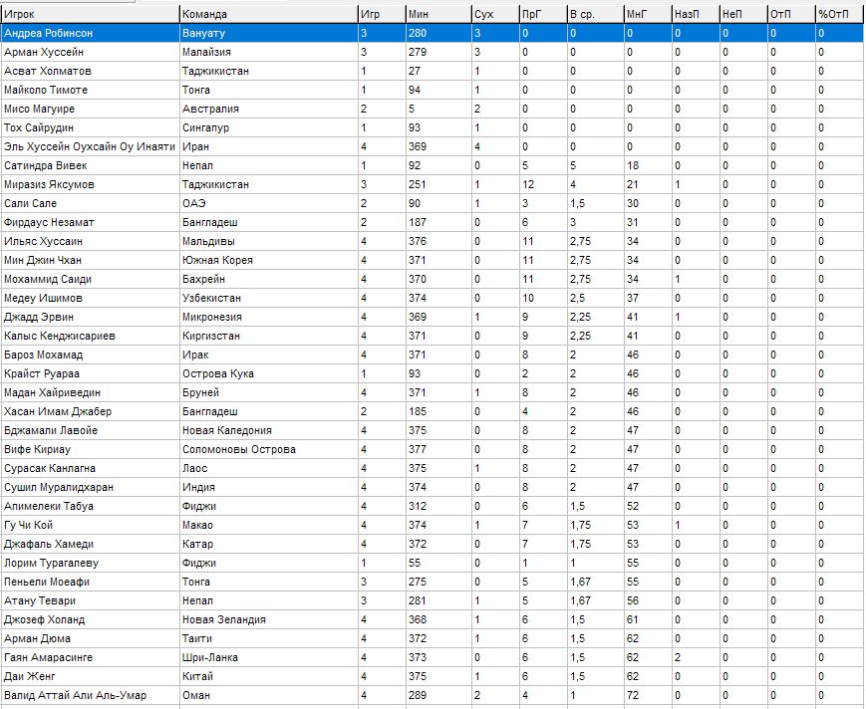Screen dimensions: 866x709
Task: Sort by МнГ column header
Action: pos(647,14)
